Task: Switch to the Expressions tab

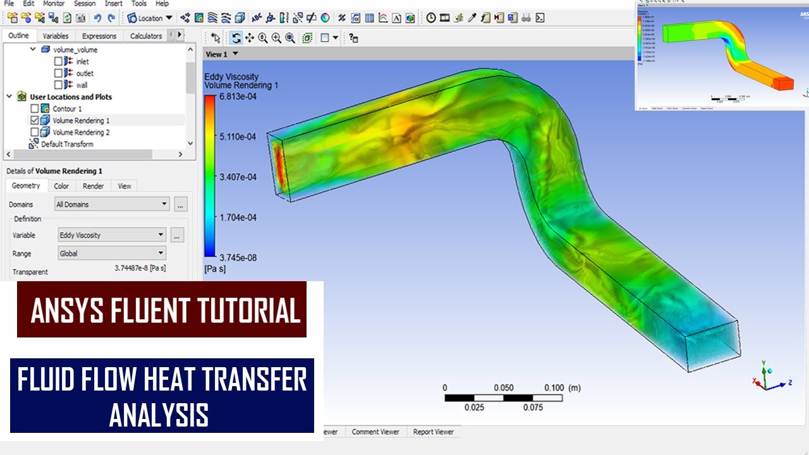Action: [99, 36]
